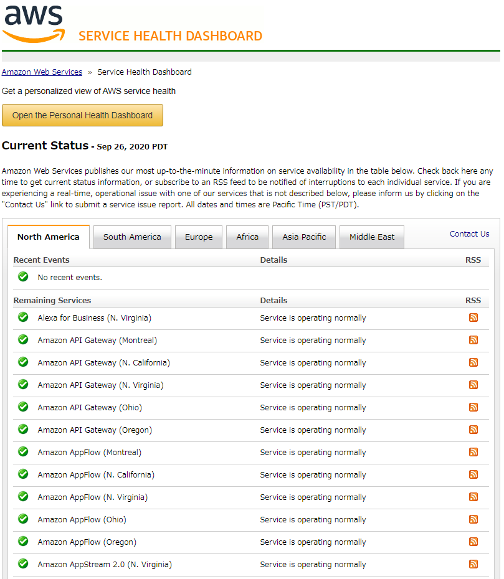The image size is (504, 579).
Task: Click green check icon for AppFlow (Oregon)
Action: coord(23,542)
